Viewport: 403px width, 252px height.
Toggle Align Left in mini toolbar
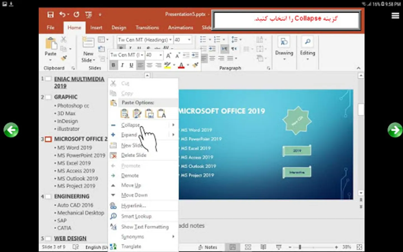pos(140,65)
